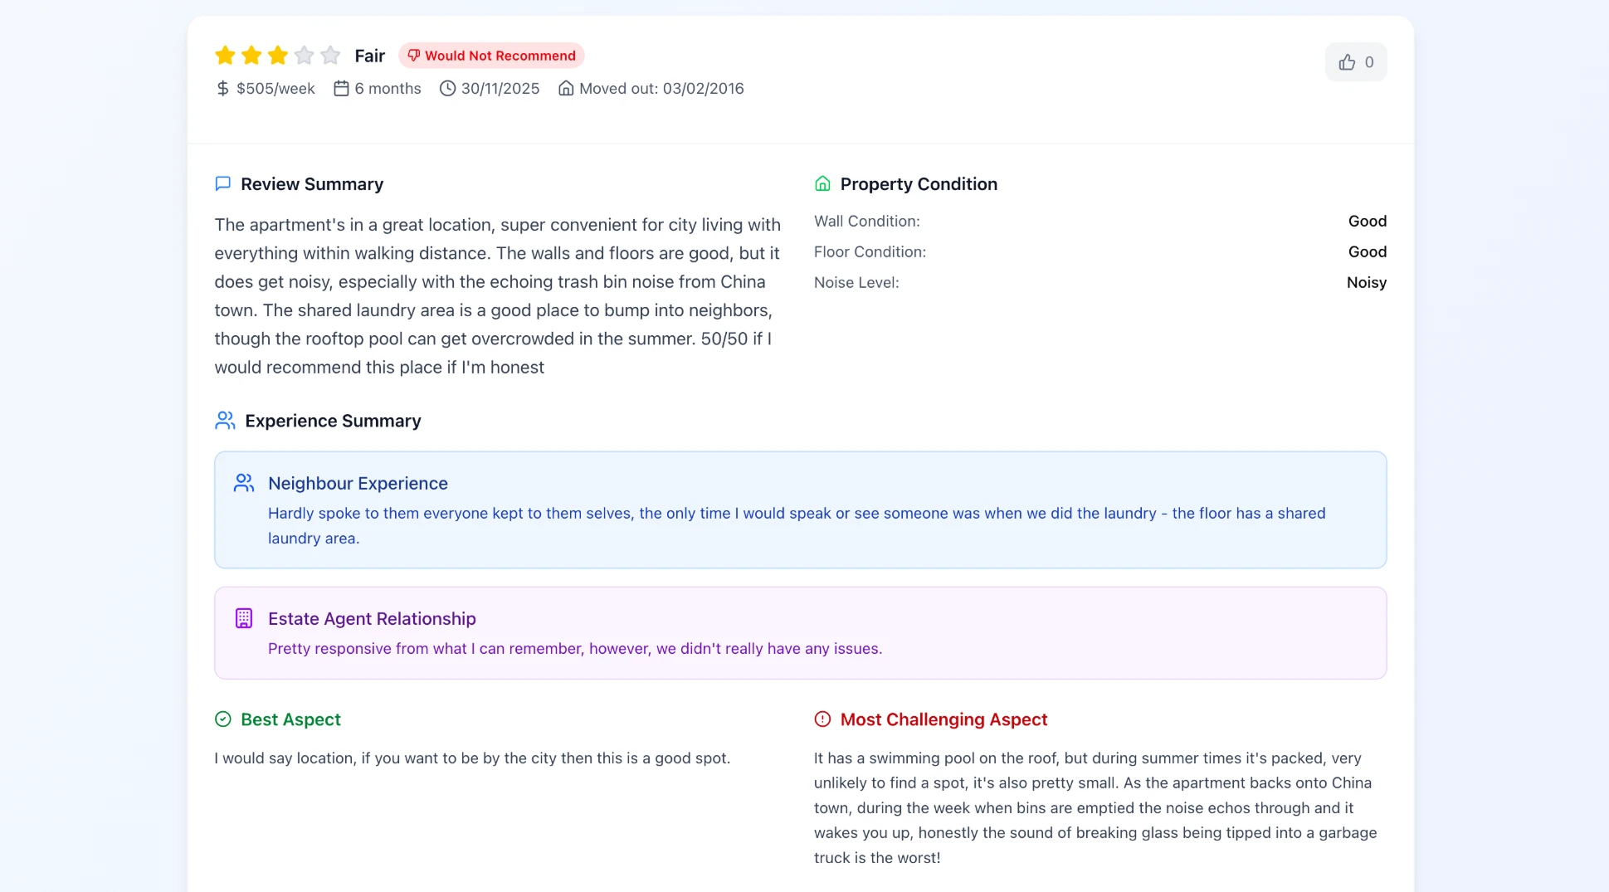Click the dollar sign rent icon
1609x892 pixels.
(222, 89)
